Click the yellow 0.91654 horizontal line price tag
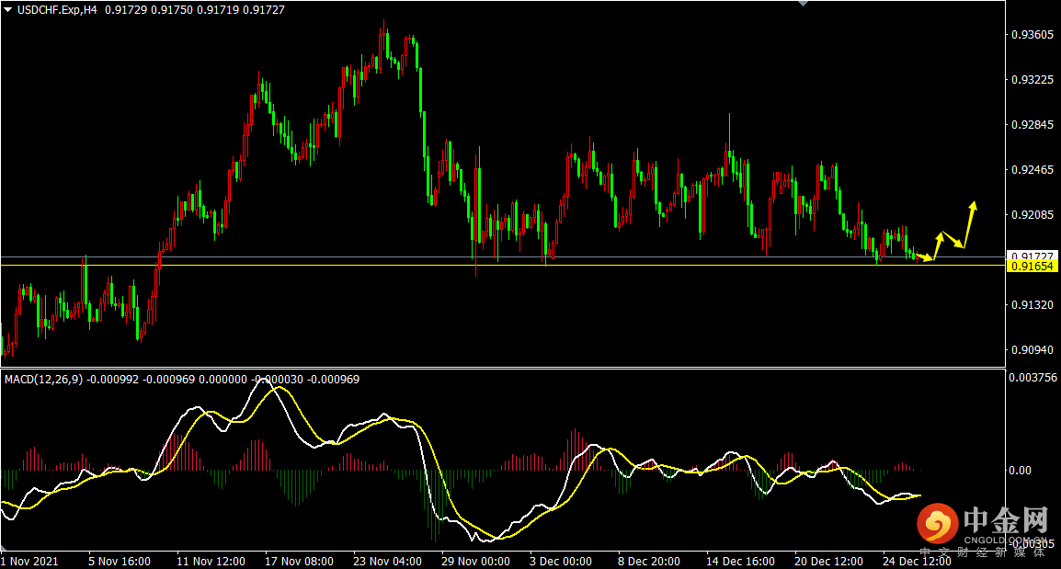 pos(1032,266)
